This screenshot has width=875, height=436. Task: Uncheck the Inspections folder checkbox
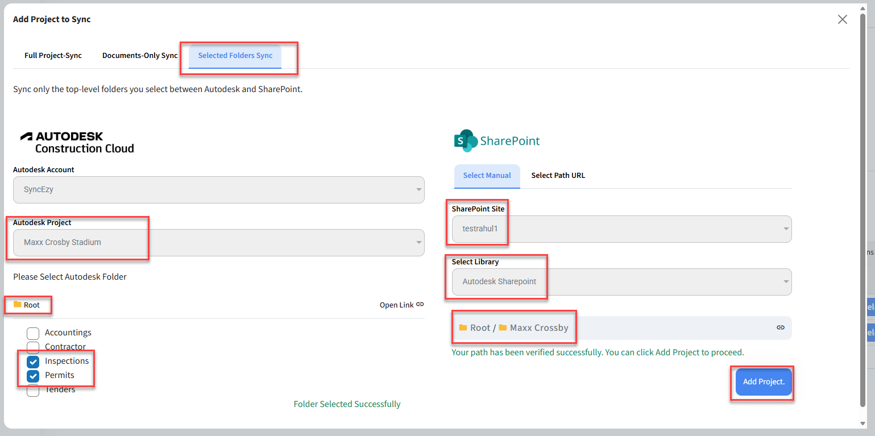33,362
